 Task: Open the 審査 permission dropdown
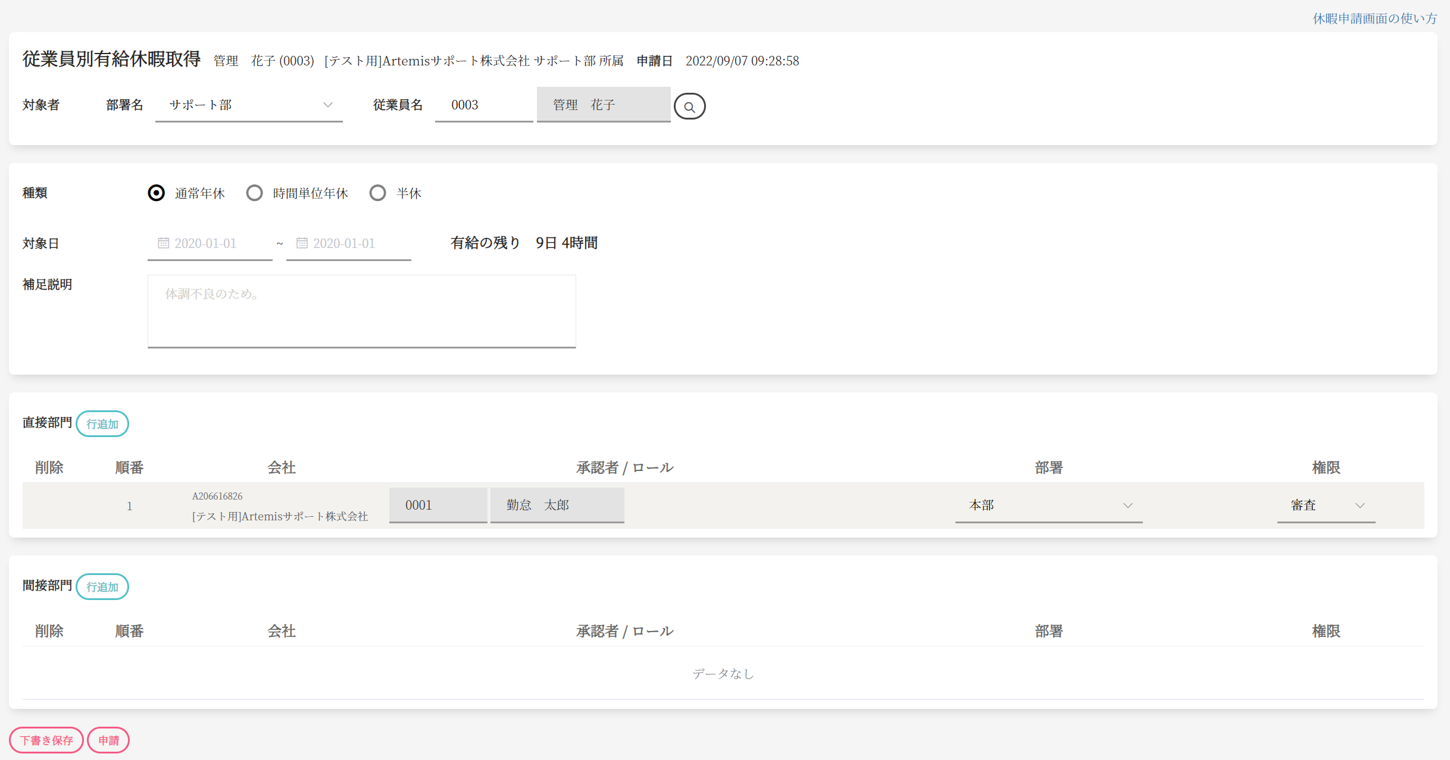[x=1326, y=505]
